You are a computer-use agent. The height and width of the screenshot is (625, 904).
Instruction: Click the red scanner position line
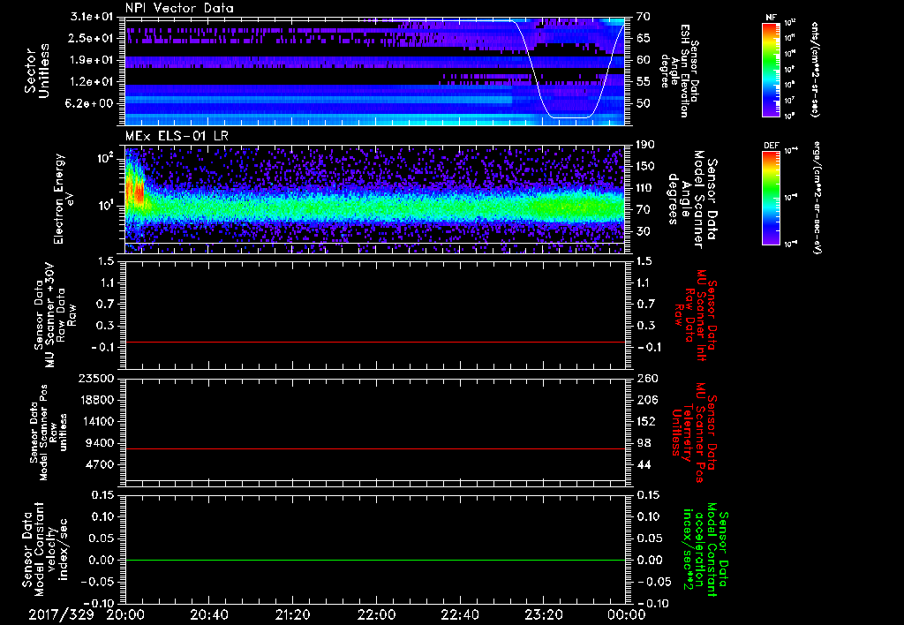pos(375,449)
